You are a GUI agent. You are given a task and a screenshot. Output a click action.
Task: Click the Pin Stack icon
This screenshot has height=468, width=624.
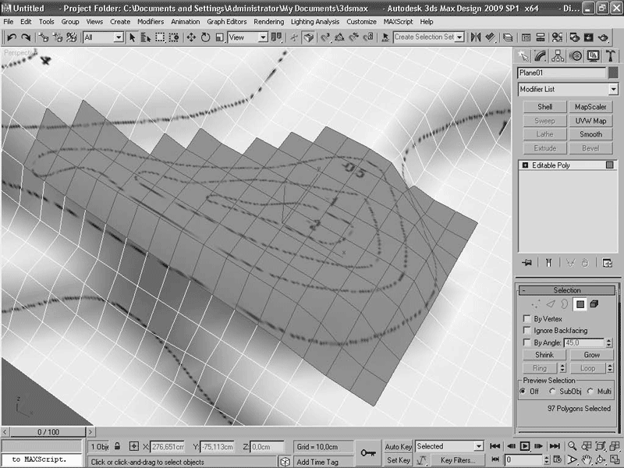(x=528, y=263)
